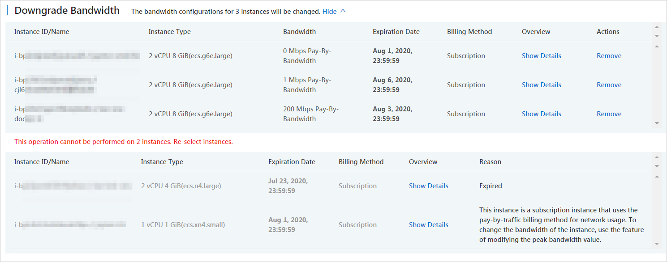Click scroll down arrow at bottom of upper table
Image resolution: width=667 pixels, height=262 pixels.
coord(657,123)
